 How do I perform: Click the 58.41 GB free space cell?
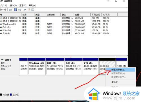coord(96,24)
